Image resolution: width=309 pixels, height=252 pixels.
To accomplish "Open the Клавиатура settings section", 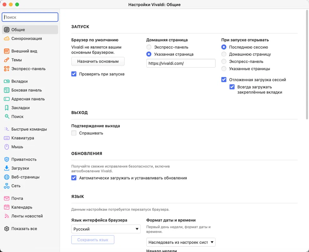I will click(23, 138).
